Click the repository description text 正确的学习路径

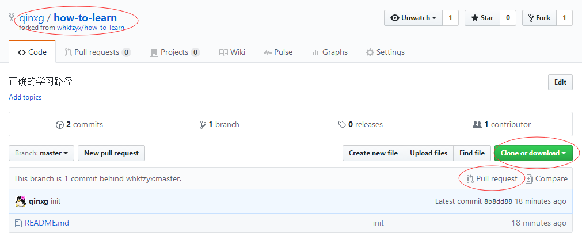click(x=41, y=82)
